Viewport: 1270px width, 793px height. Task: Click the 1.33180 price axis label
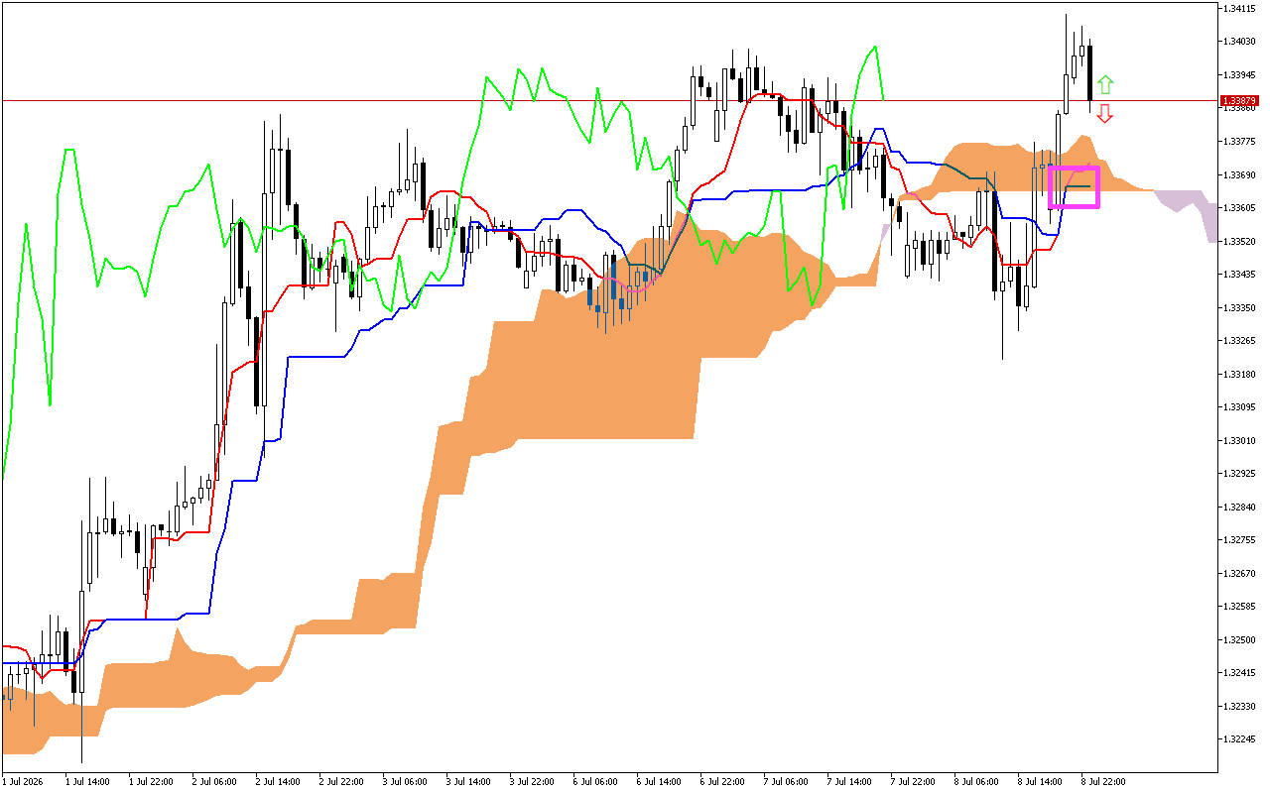1240,374
